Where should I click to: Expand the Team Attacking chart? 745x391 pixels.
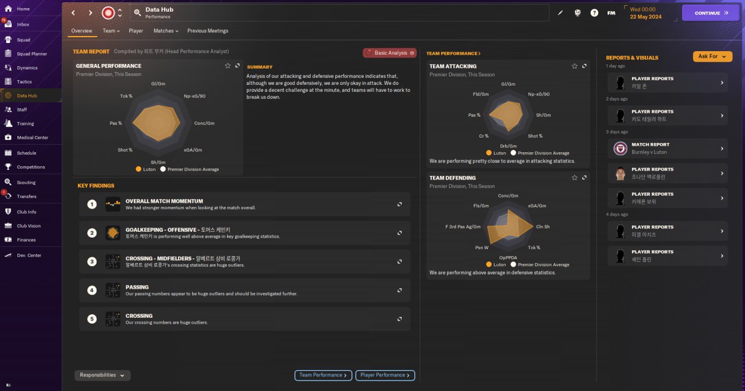pos(584,66)
